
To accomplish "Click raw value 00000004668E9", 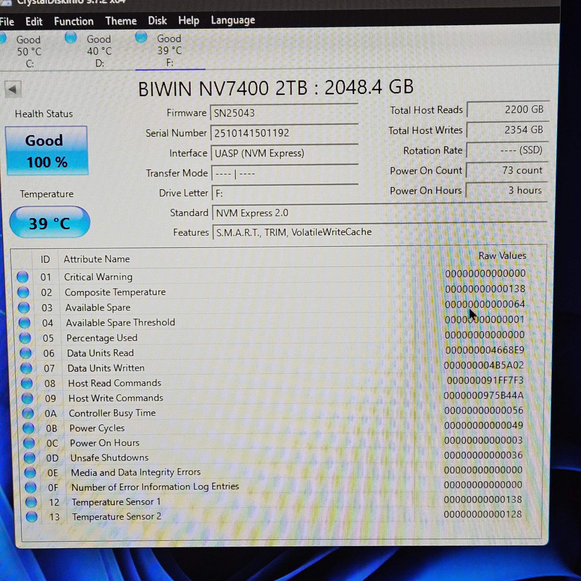I will (485, 350).
